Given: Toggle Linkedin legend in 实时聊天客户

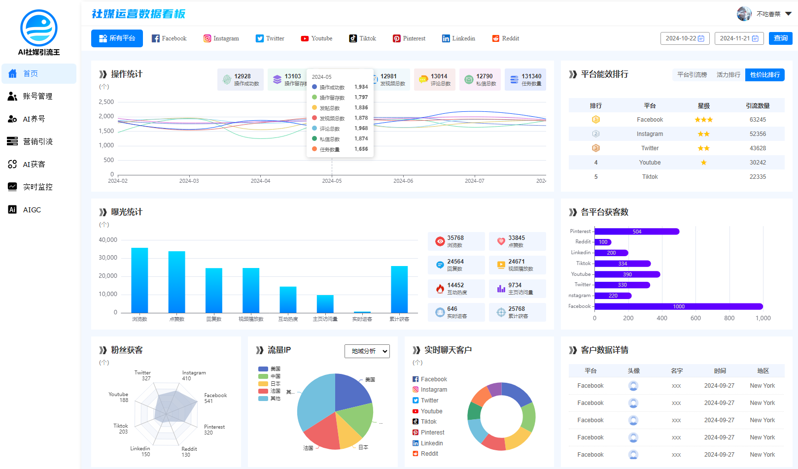Looking at the screenshot, I should pyautogui.click(x=428, y=443).
